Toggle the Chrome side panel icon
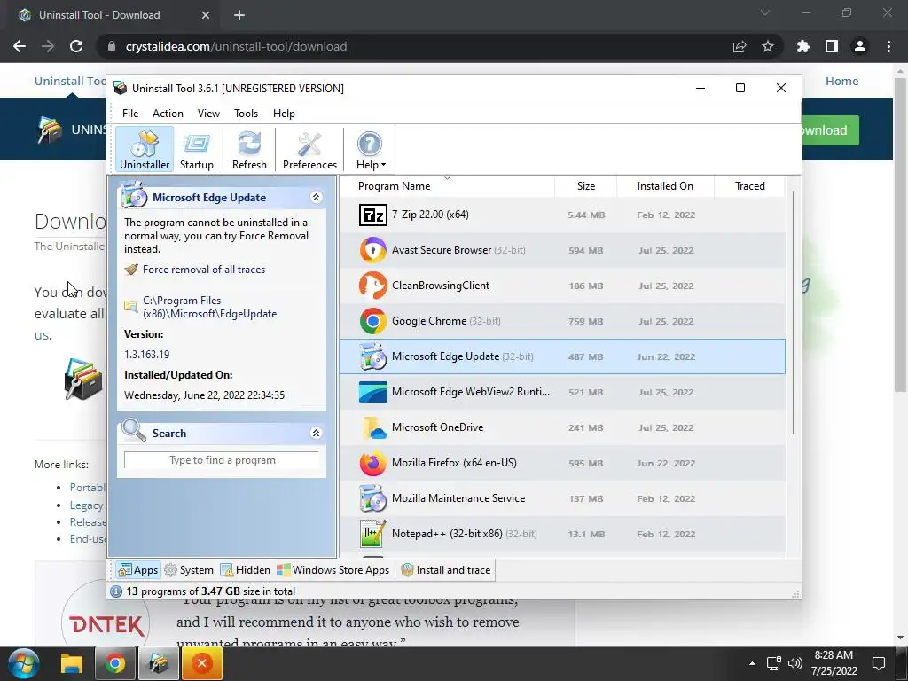908x681 pixels. coord(832,46)
